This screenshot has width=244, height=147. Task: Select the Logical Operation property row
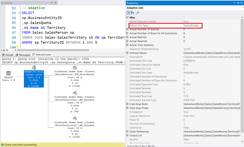coord(185,116)
